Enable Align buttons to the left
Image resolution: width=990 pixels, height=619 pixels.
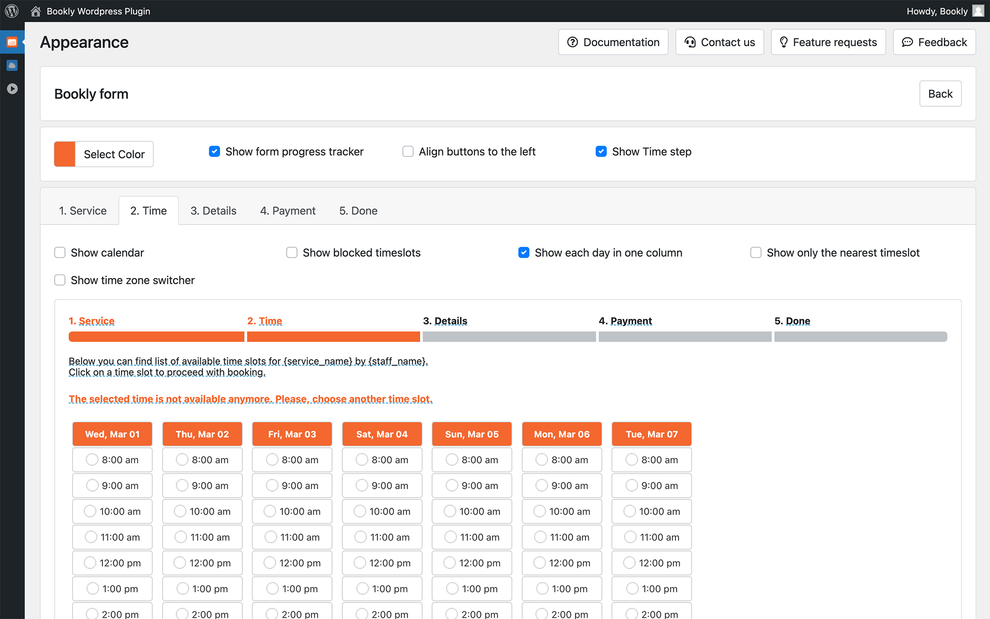(x=408, y=152)
